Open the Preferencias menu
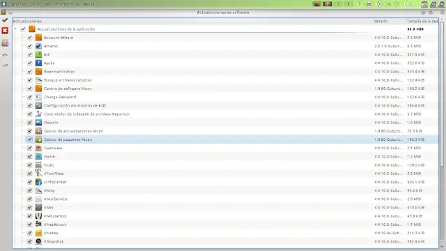Screen dimensions: 446x251 click(68, 4)
